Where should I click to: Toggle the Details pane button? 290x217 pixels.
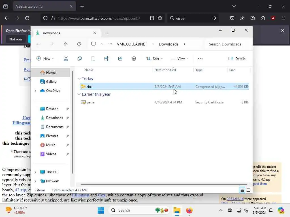pyautogui.click(x=237, y=59)
